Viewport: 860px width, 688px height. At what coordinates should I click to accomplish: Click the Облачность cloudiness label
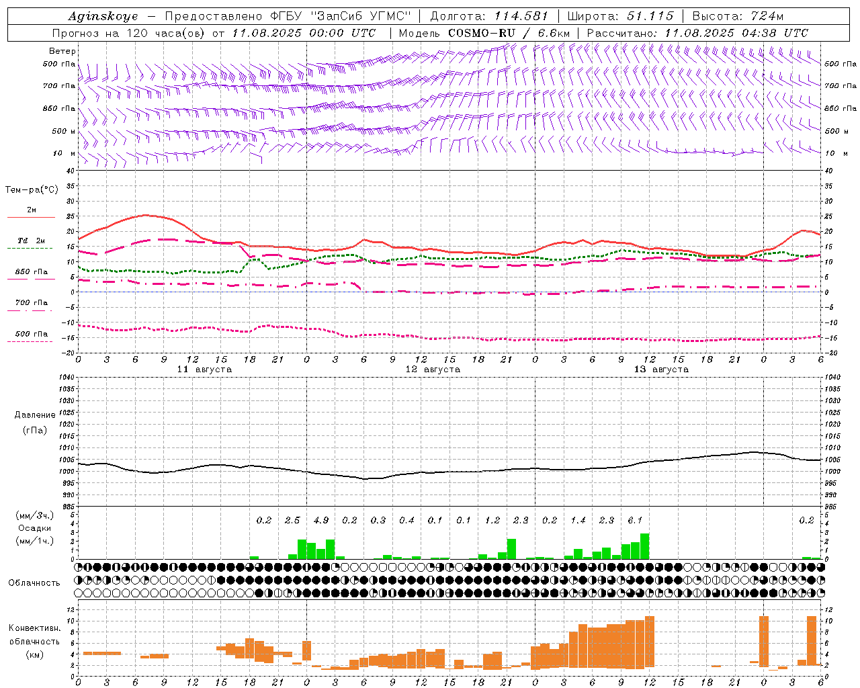[x=34, y=583]
